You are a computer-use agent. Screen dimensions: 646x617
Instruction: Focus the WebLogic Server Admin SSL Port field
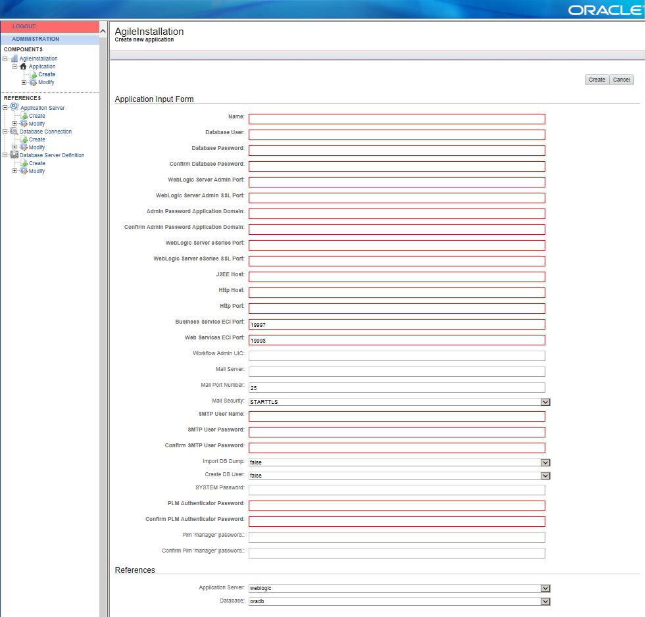(397, 198)
